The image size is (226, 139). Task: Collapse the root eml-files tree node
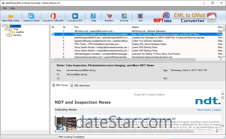(x=2, y=26)
